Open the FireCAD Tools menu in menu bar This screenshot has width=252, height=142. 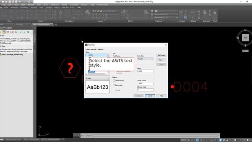[x=102, y=5]
